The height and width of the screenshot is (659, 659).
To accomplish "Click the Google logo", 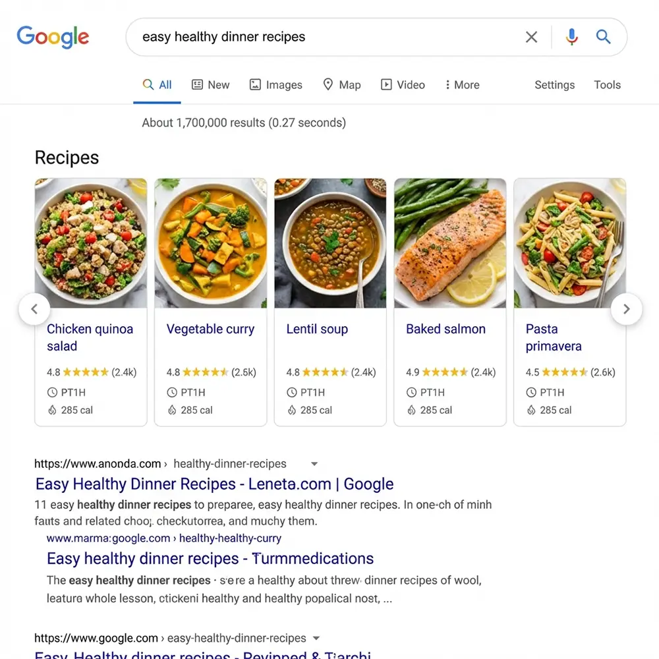I will 53,37.
